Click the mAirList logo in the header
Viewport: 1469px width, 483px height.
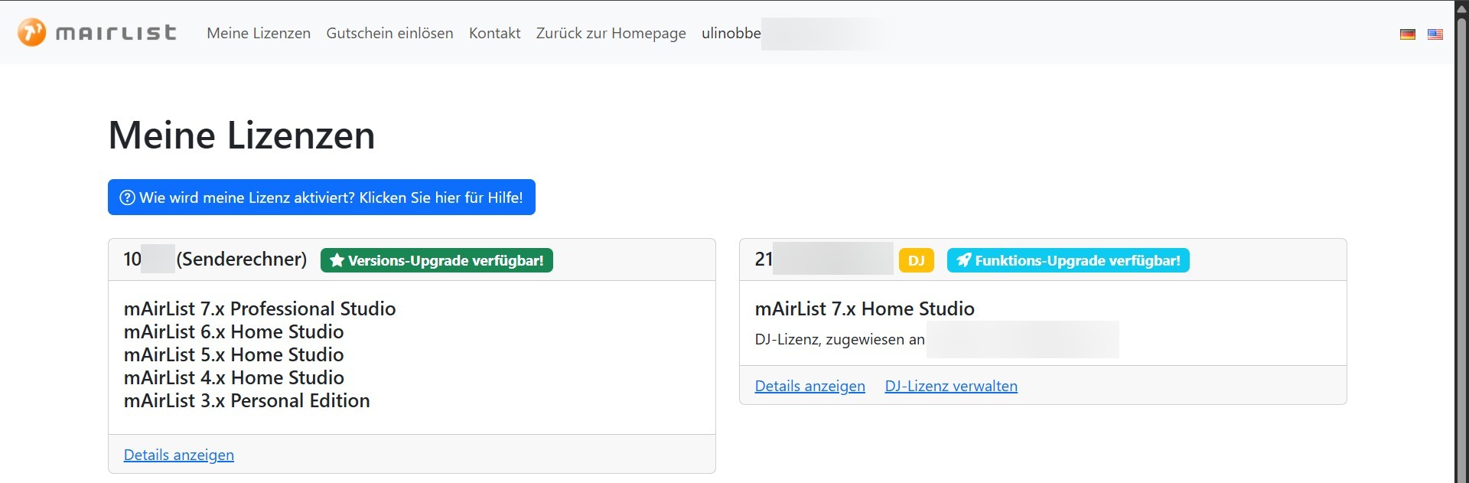(x=97, y=33)
